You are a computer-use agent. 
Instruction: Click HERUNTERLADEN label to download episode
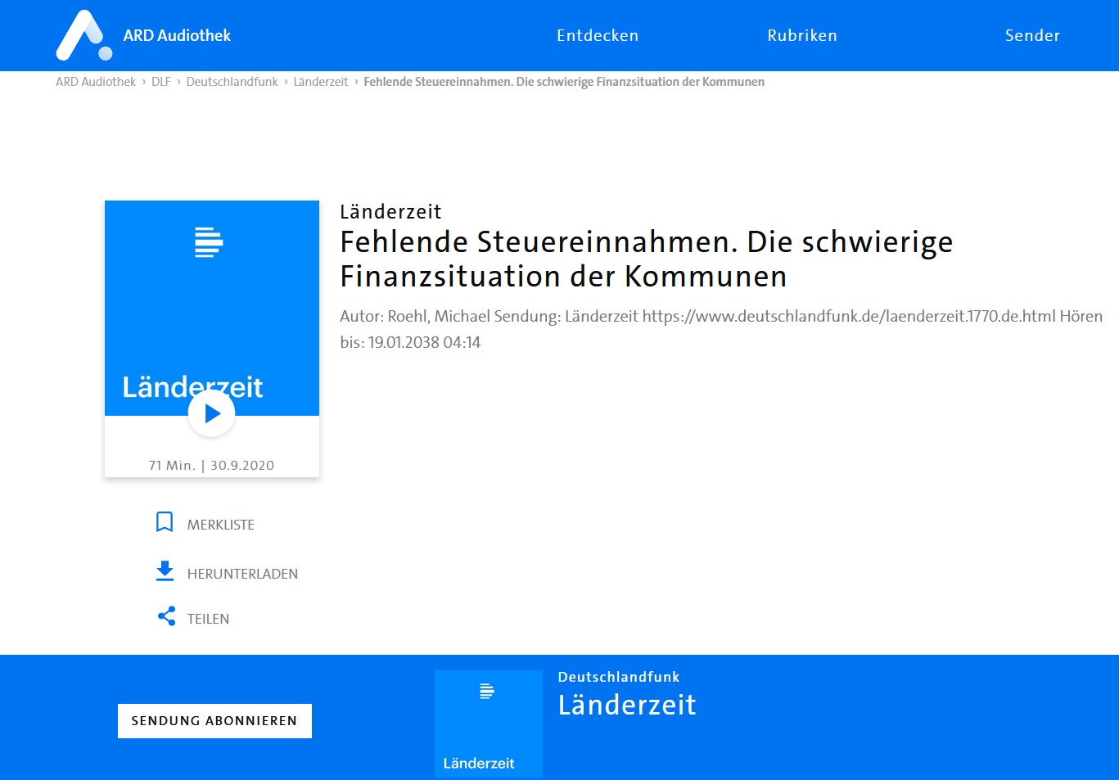(x=242, y=574)
